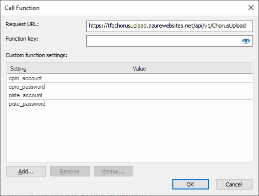Image resolution: width=259 pixels, height=196 pixels.
Task: Click the Setting column header
Action: [69, 69]
